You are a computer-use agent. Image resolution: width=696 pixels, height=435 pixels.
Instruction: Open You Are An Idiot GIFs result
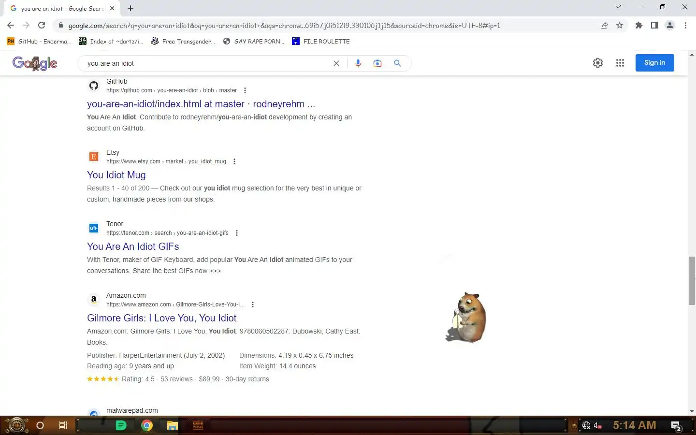click(x=133, y=246)
